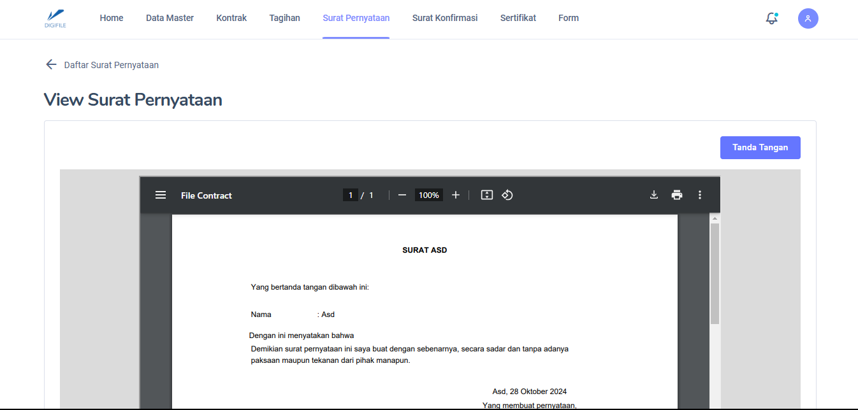Go to Home tab
This screenshot has width=858, height=410.
112,18
